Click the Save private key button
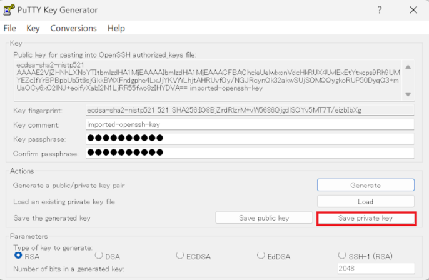Image resolution: width=429 pixels, height=280 pixels. (366, 218)
